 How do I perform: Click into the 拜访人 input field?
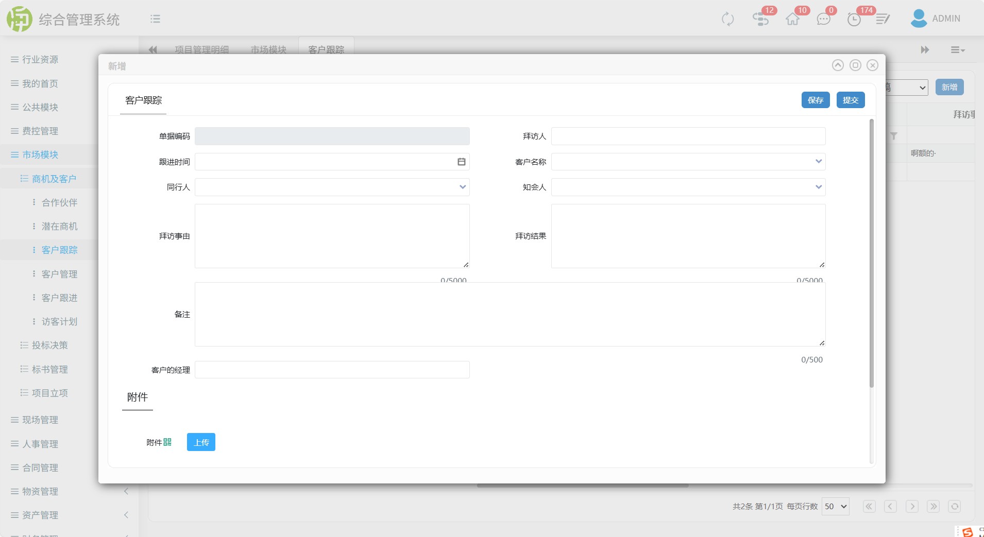pyautogui.click(x=688, y=136)
